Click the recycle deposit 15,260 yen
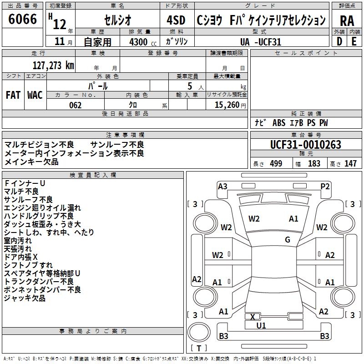 pyautogui.click(x=230, y=105)
